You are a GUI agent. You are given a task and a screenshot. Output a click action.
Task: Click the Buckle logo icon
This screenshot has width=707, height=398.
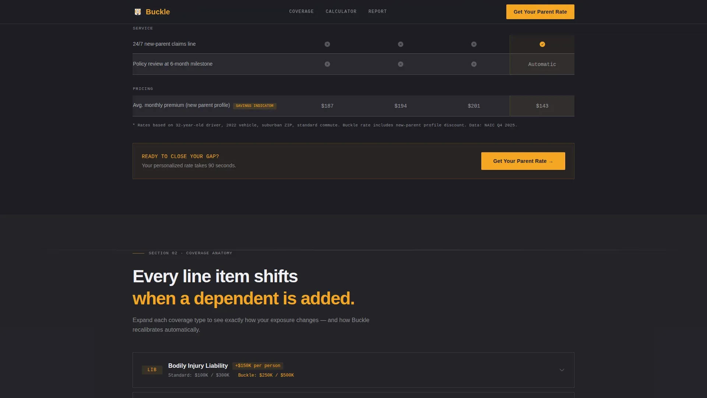point(138,12)
